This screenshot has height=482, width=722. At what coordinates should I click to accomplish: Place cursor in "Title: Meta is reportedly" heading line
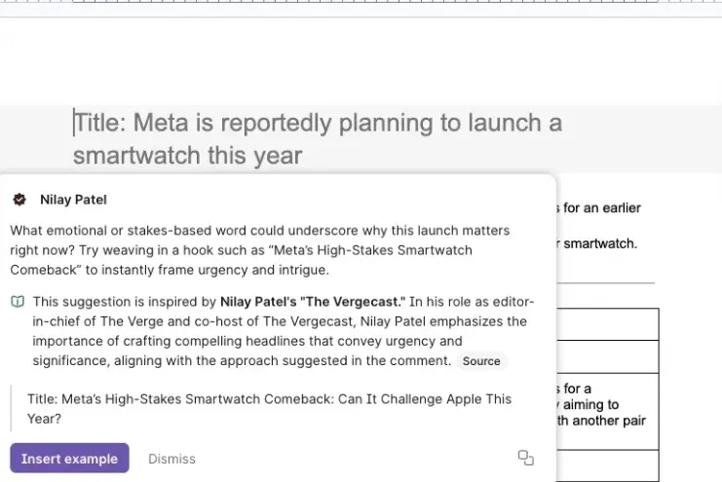(x=318, y=123)
